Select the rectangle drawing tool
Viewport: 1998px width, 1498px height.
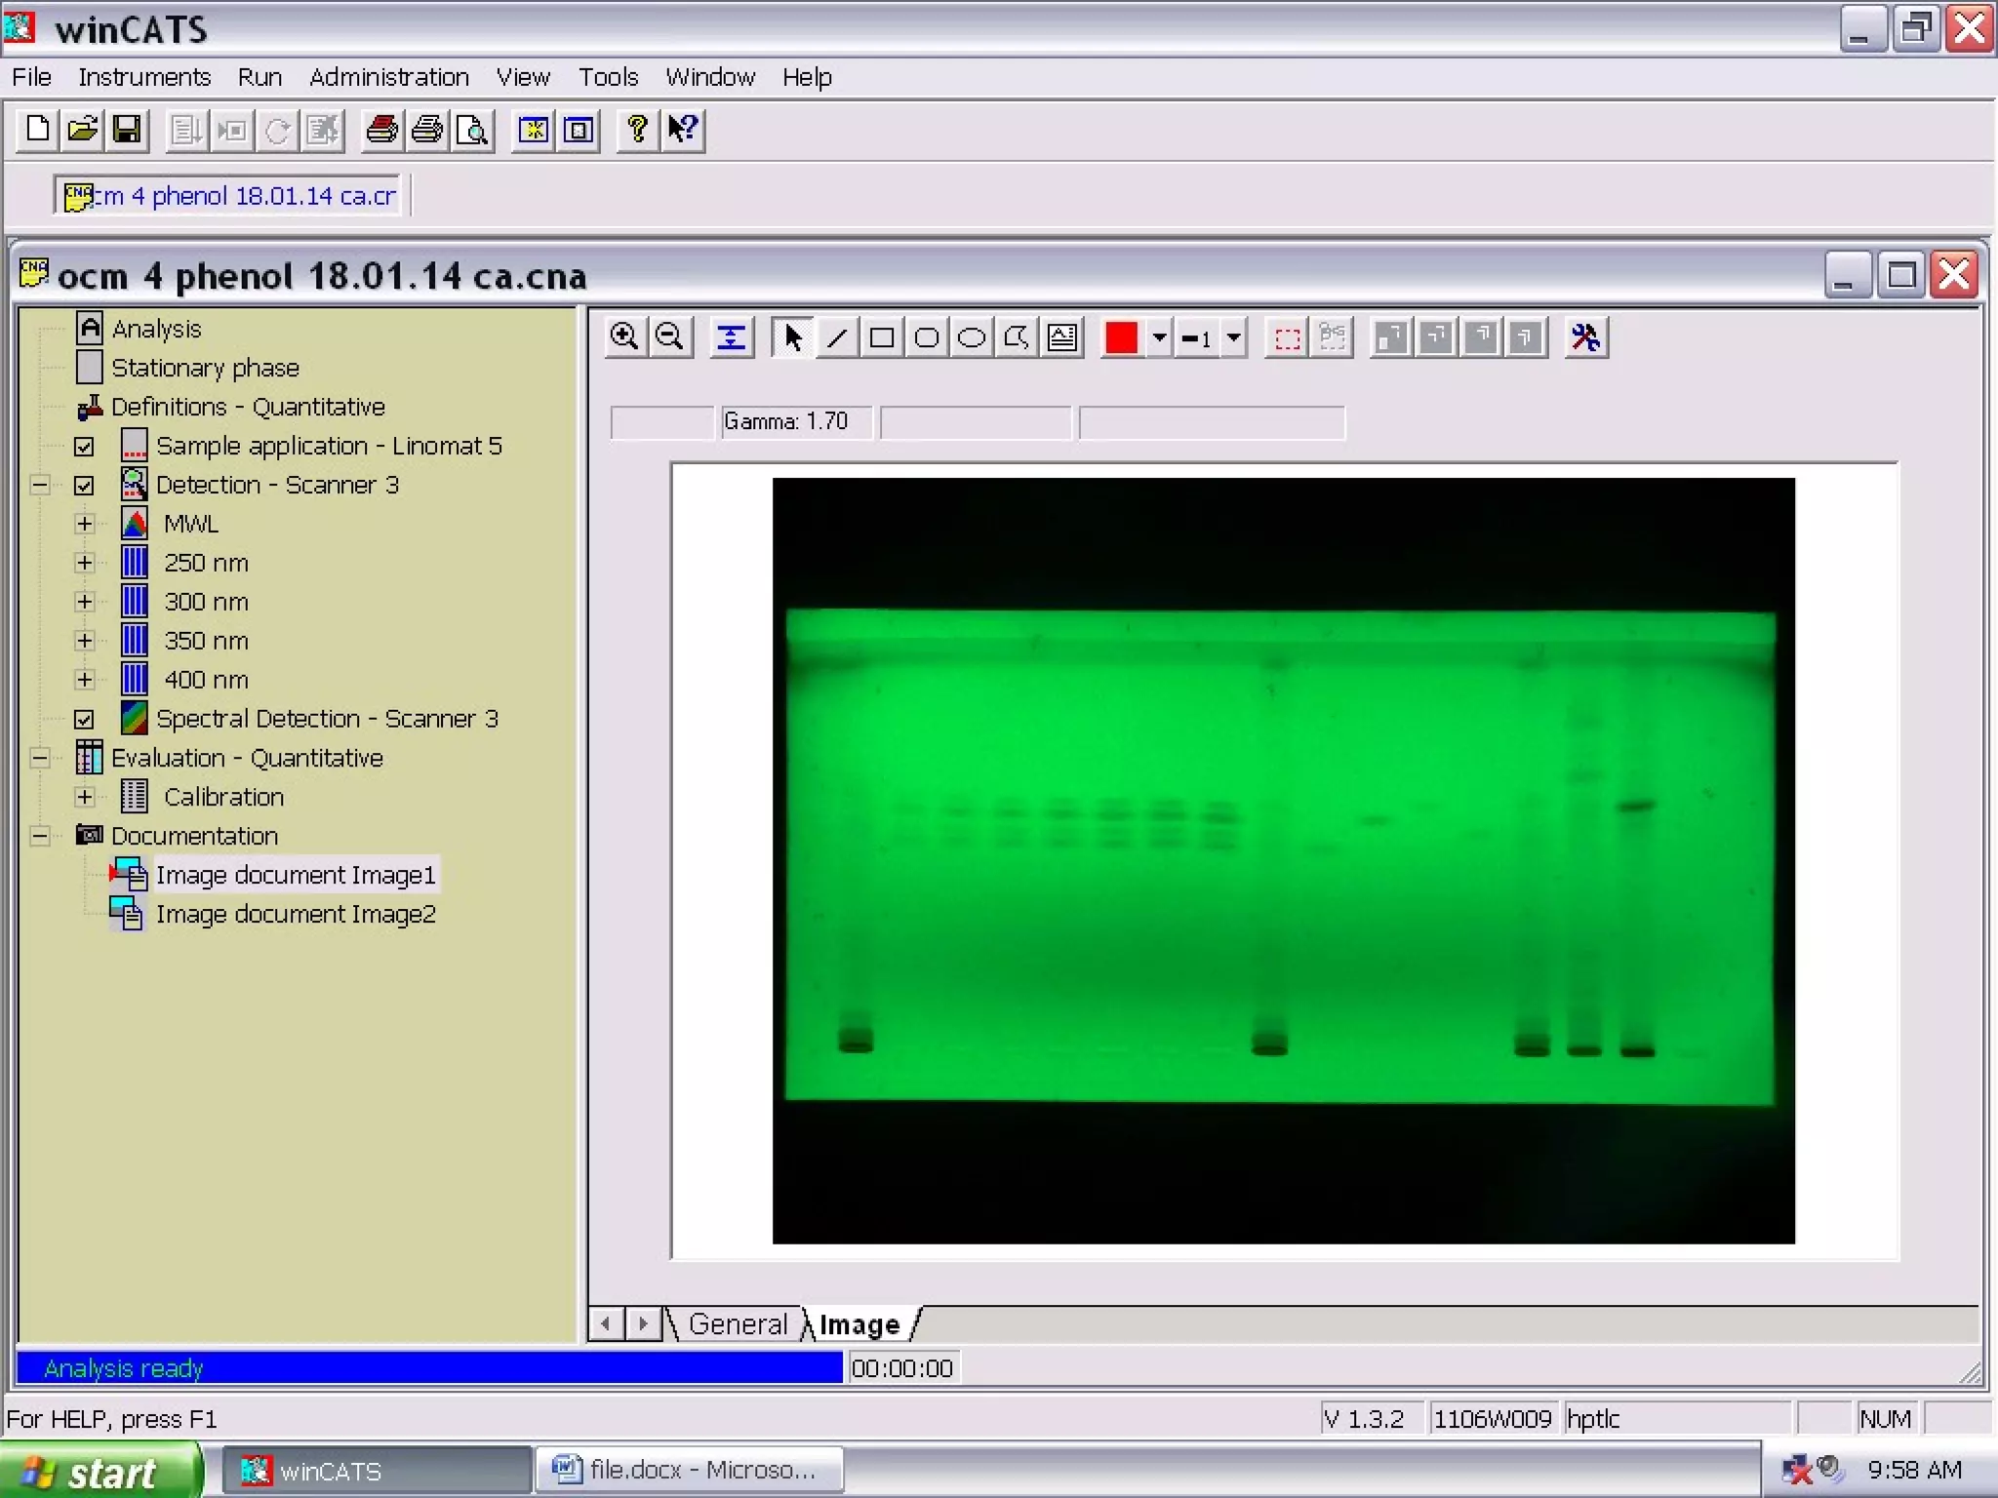[882, 337]
